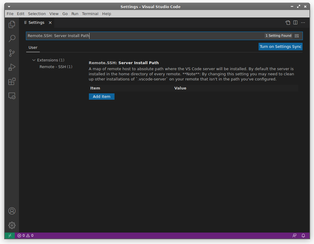The width and height of the screenshot is (314, 244).
Task: Open the Run and Debug view
Action: click(12, 67)
